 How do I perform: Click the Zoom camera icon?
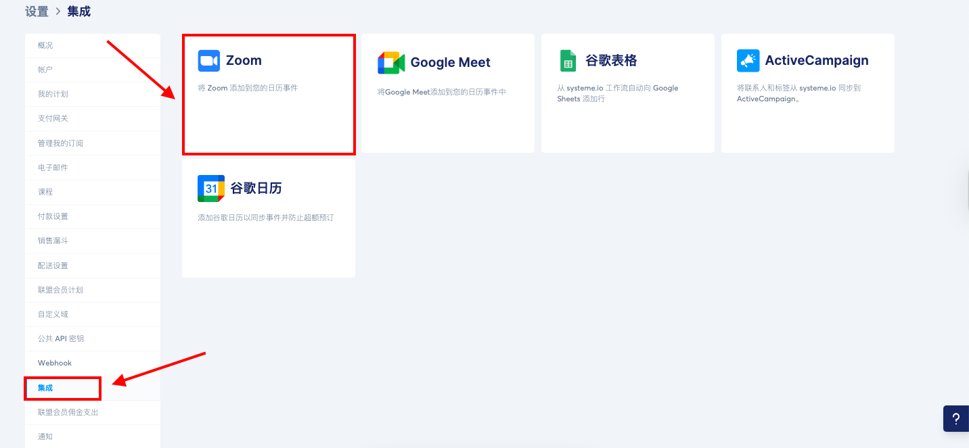tap(209, 60)
